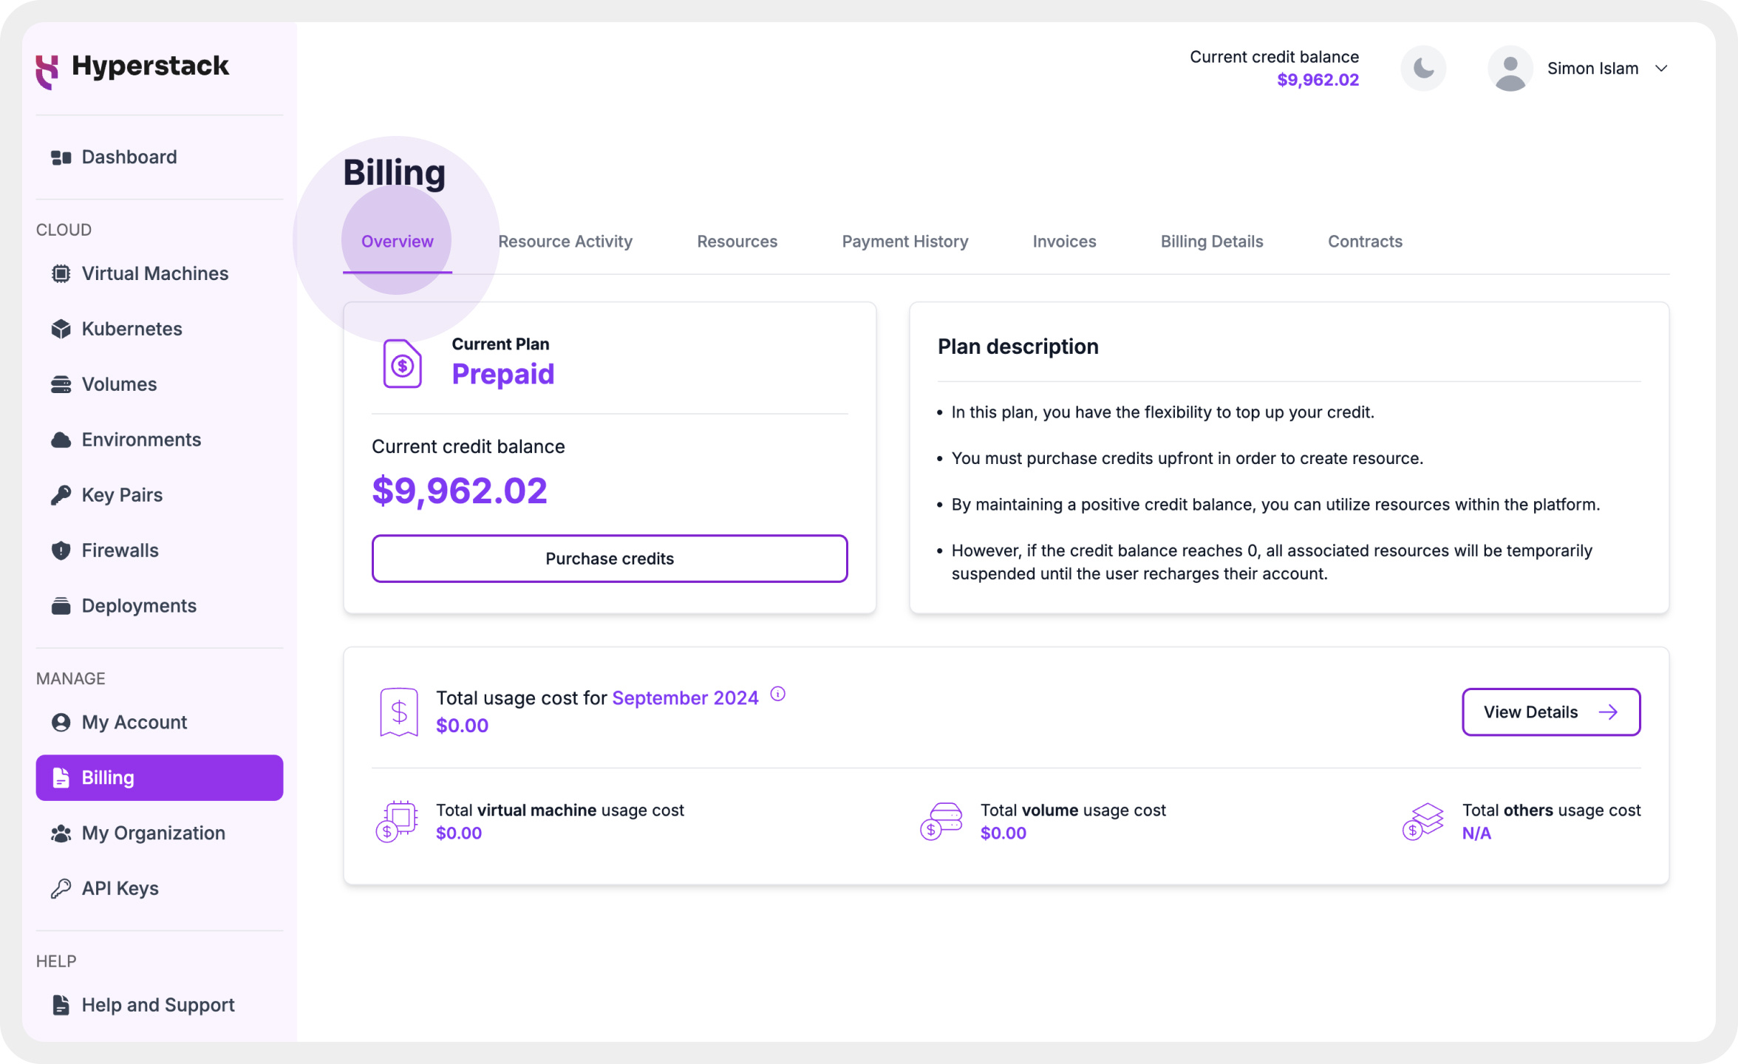Click the Firewalls shield icon
1738x1064 pixels.
pyautogui.click(x=61, y=550)
